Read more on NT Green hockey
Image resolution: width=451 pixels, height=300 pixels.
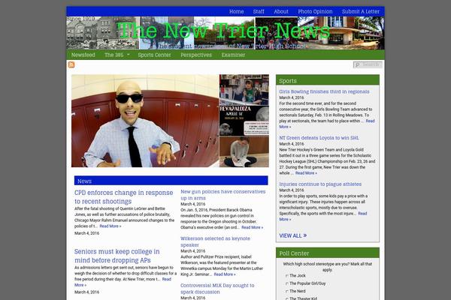point(306,173)
